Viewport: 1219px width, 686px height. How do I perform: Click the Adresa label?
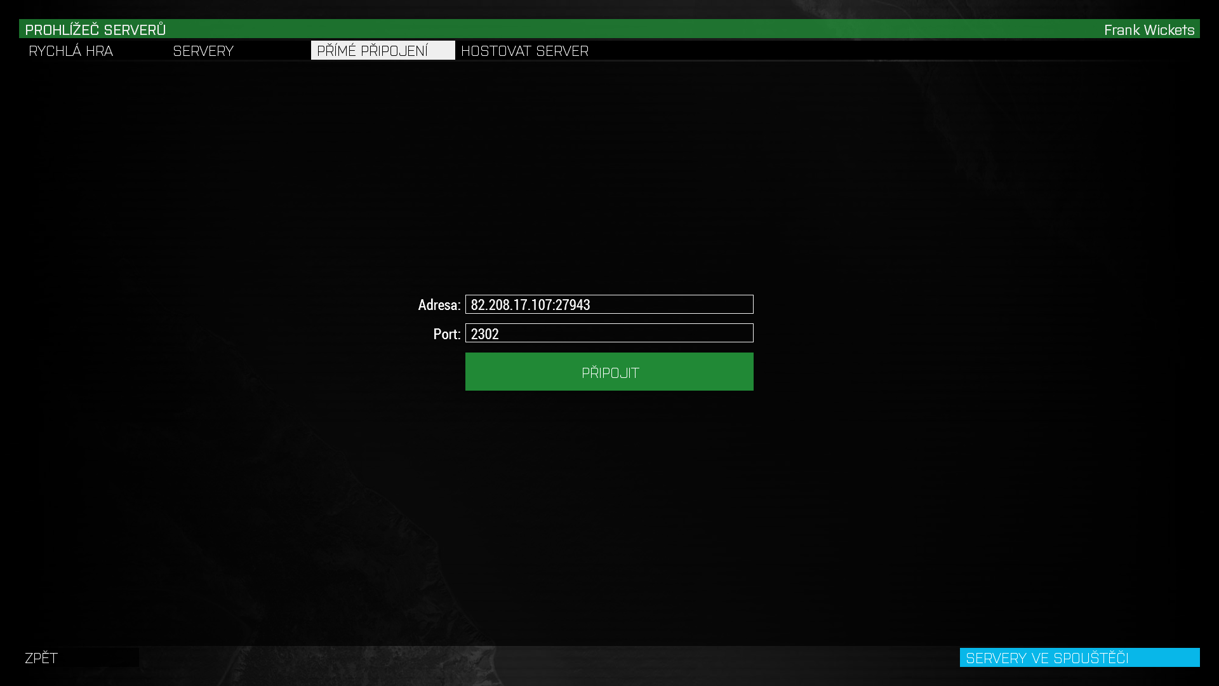coord(439,305)
